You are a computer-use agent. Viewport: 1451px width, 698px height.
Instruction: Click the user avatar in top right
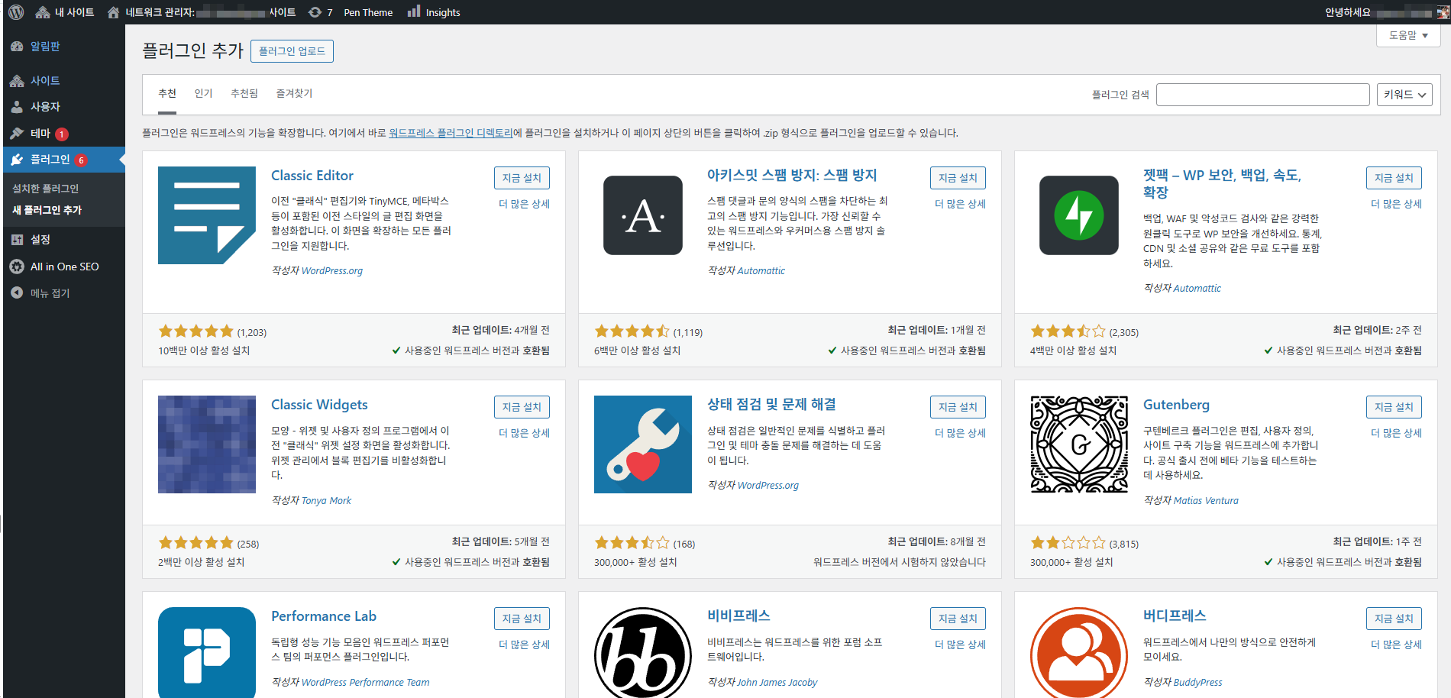[x=1443, y=12]
